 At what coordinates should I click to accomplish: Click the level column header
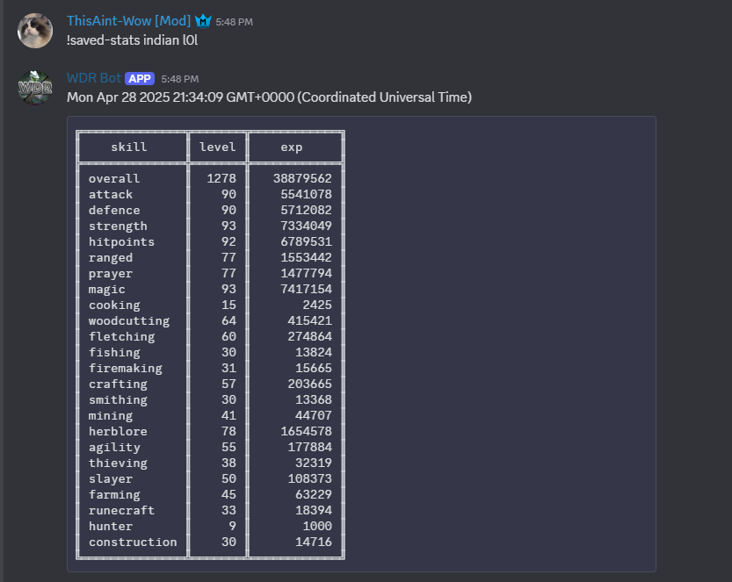(x=218, y=147)
